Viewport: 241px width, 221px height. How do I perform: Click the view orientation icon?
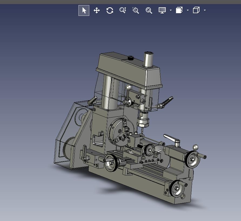click(x=179, y=10)
